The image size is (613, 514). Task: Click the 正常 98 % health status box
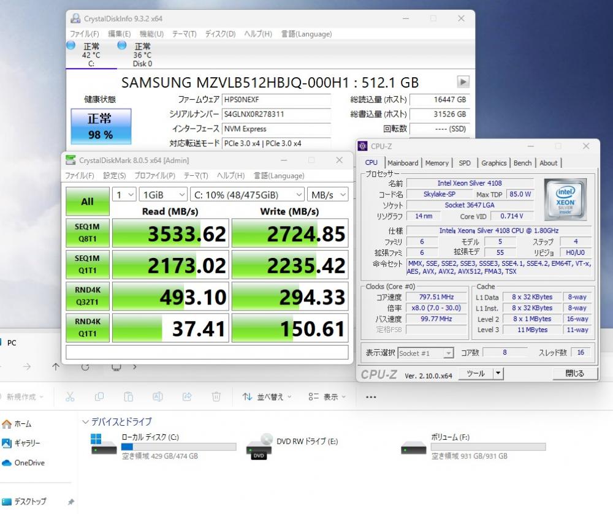[x=101, y=127]
